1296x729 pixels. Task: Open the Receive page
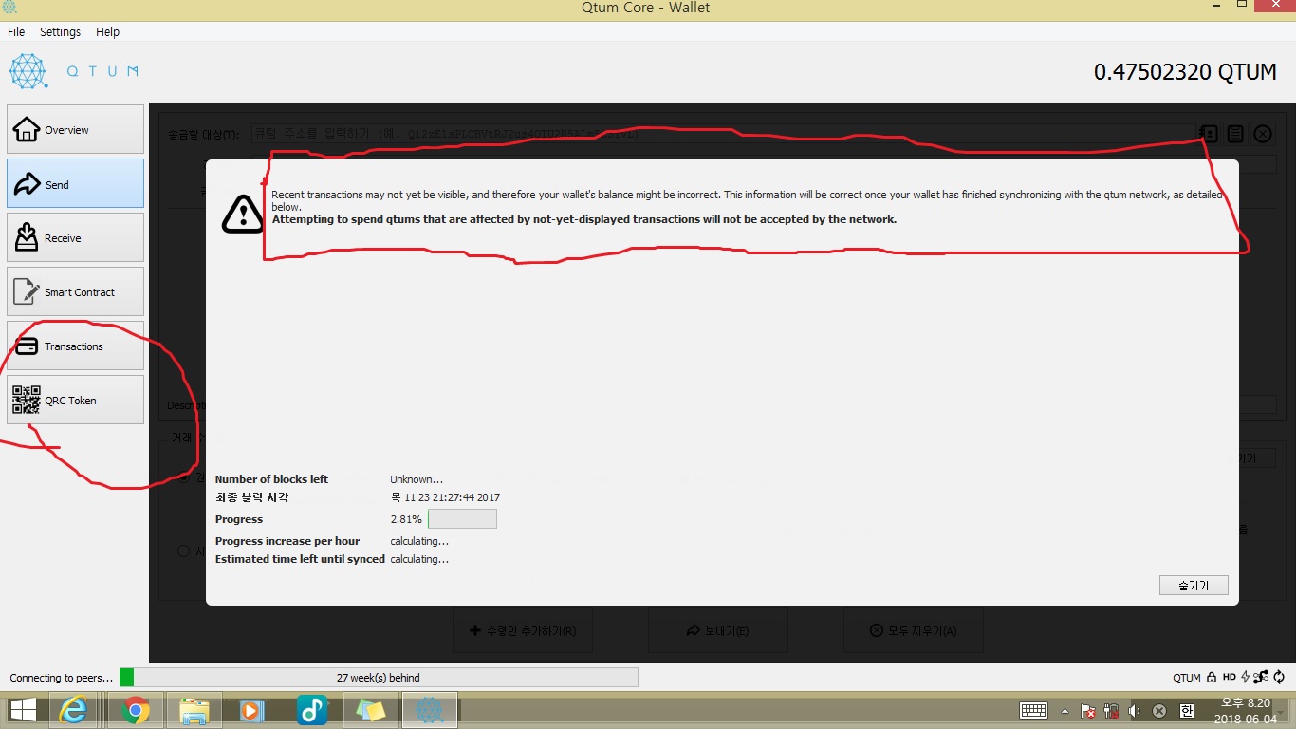point(75,237)
